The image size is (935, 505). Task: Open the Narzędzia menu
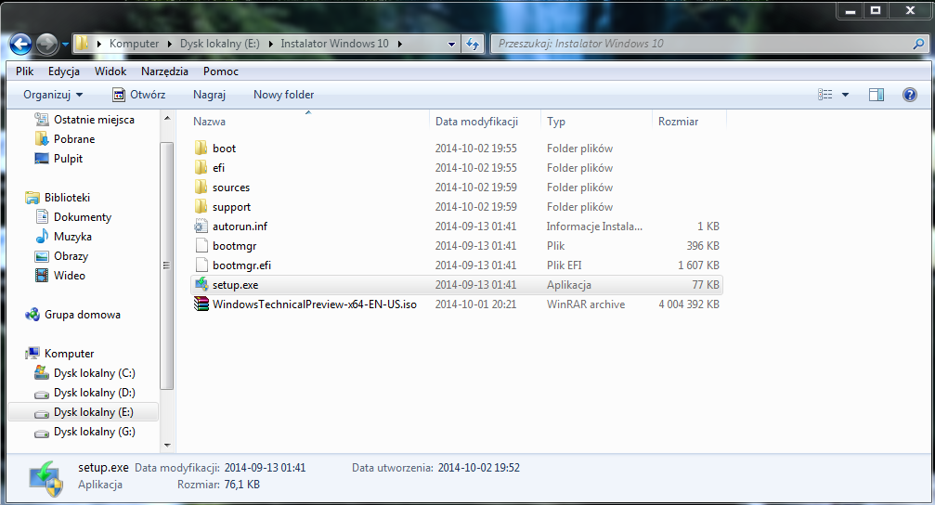tap(164, 71)
